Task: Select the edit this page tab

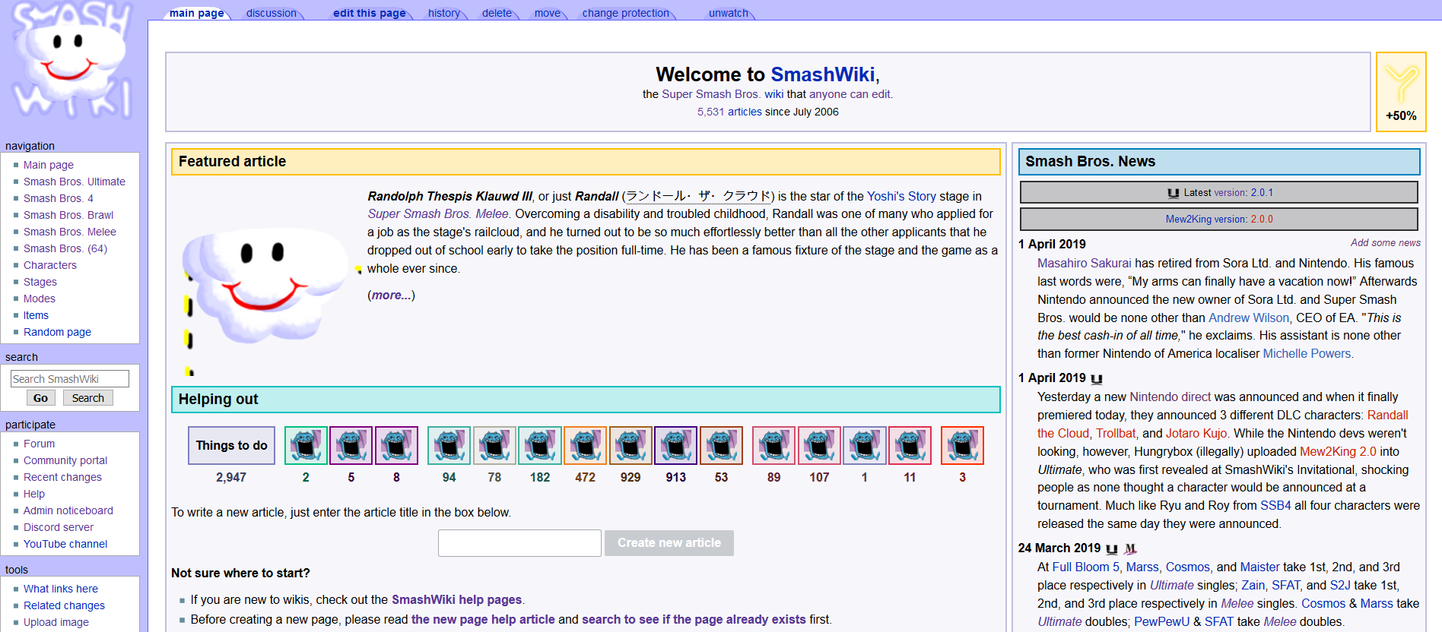Action: 369,13
